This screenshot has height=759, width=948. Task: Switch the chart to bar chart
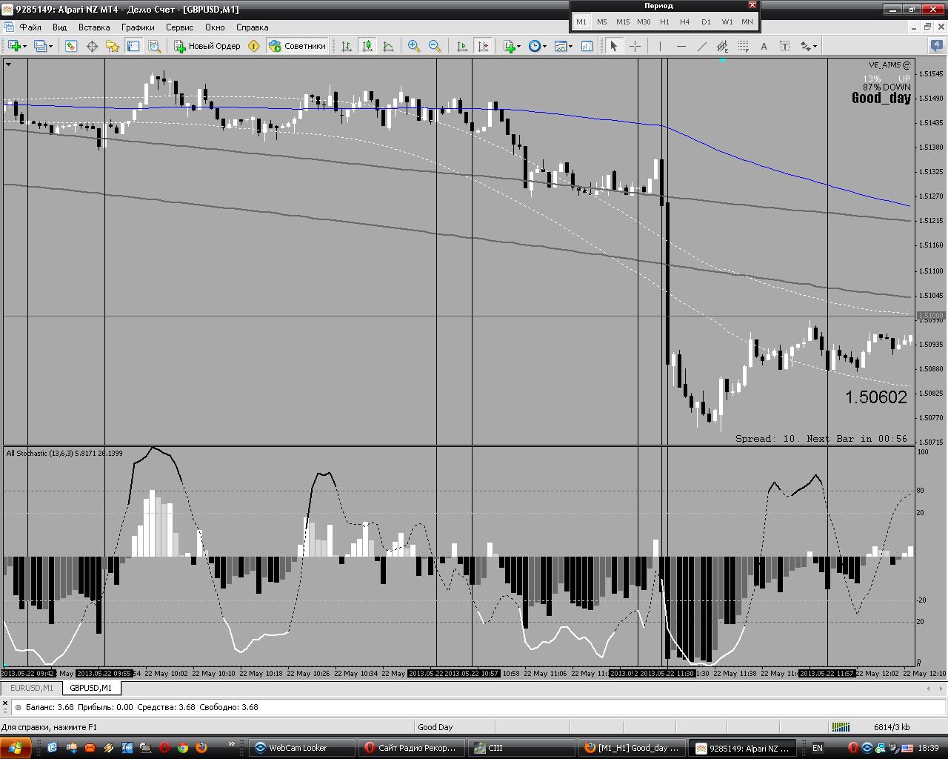(x=346, y=46)
